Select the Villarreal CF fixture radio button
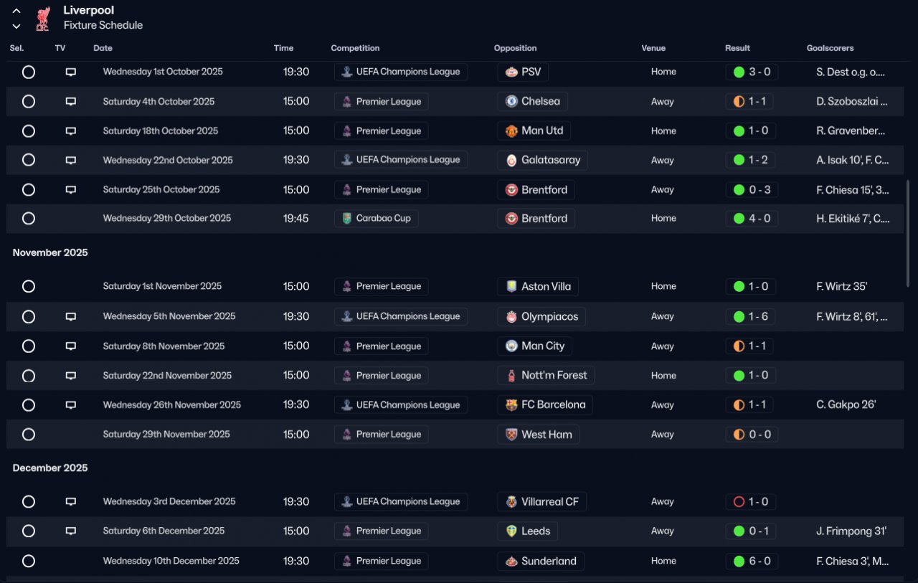The image size is (918, 583). [x=29, y=502]
